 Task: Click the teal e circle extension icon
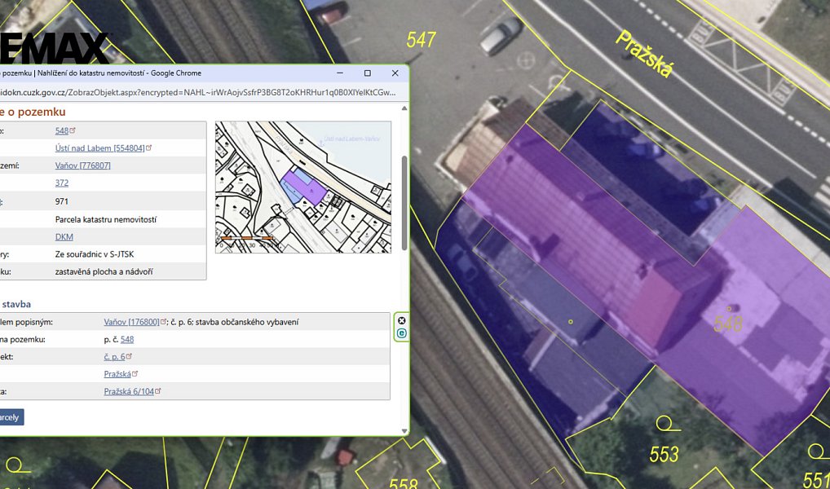click(x=402, y=333)
